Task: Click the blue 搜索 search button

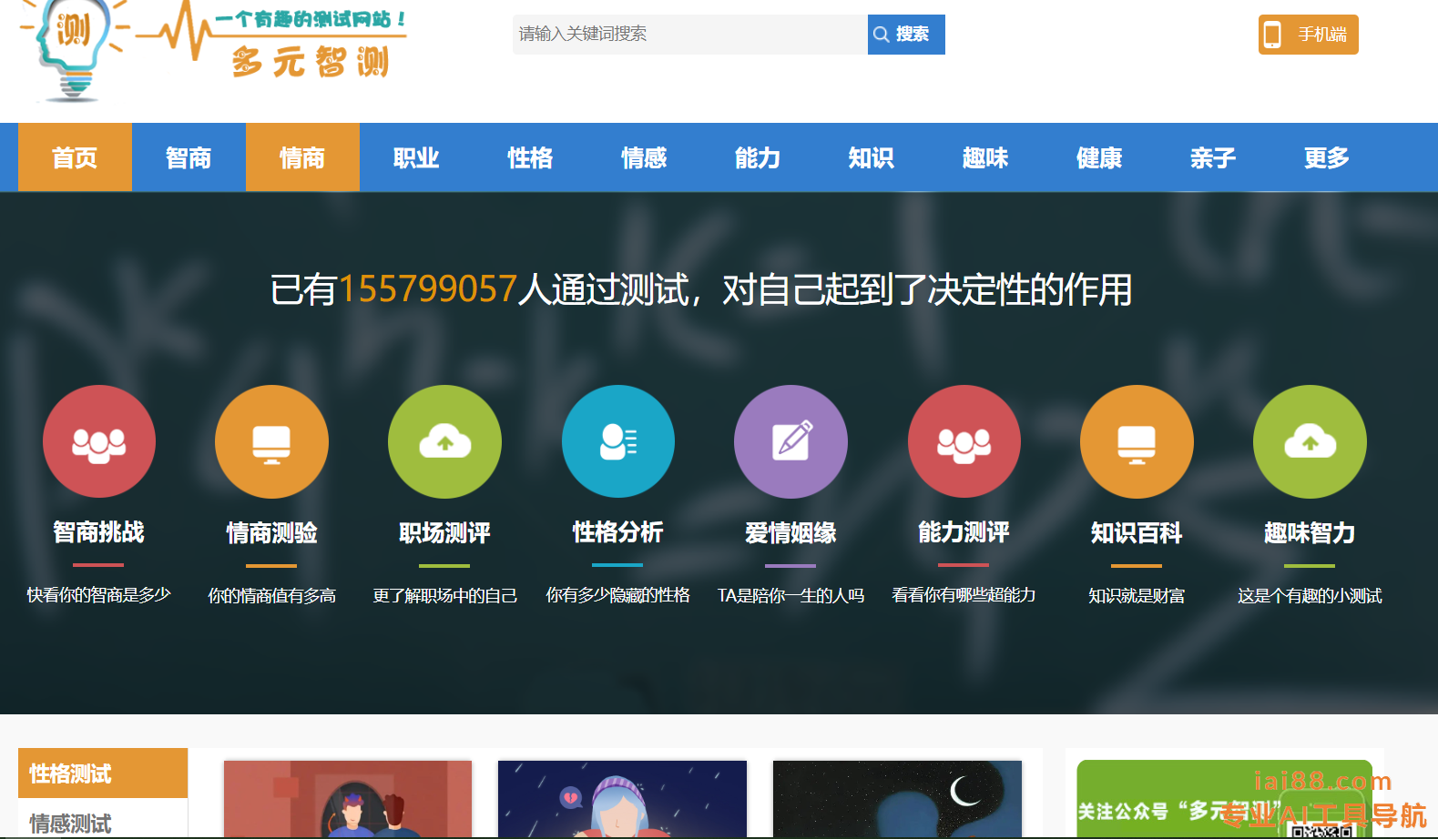Action: click(905, 35)
